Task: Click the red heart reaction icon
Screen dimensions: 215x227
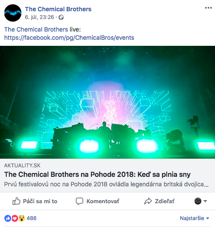Action: click(15, 218)
